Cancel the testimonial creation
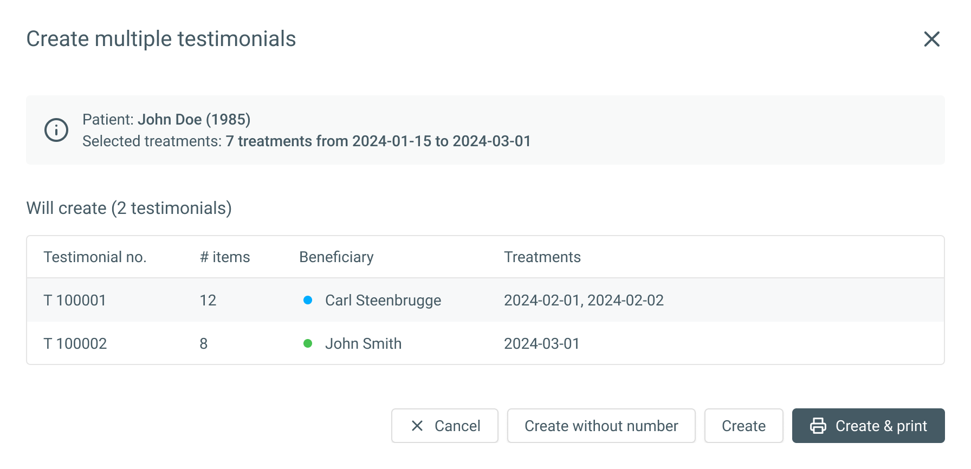 point(445,426)
